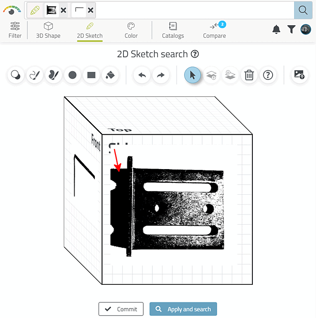Screen dimensions: 316x318
Task: Choose the circle shape tool
Action: [72, 75]
